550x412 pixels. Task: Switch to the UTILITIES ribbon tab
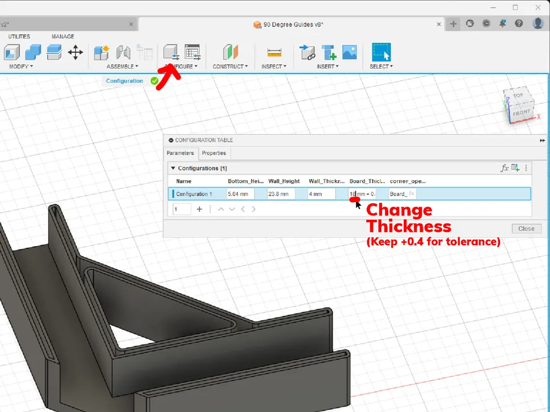click(x=19, y=36)
